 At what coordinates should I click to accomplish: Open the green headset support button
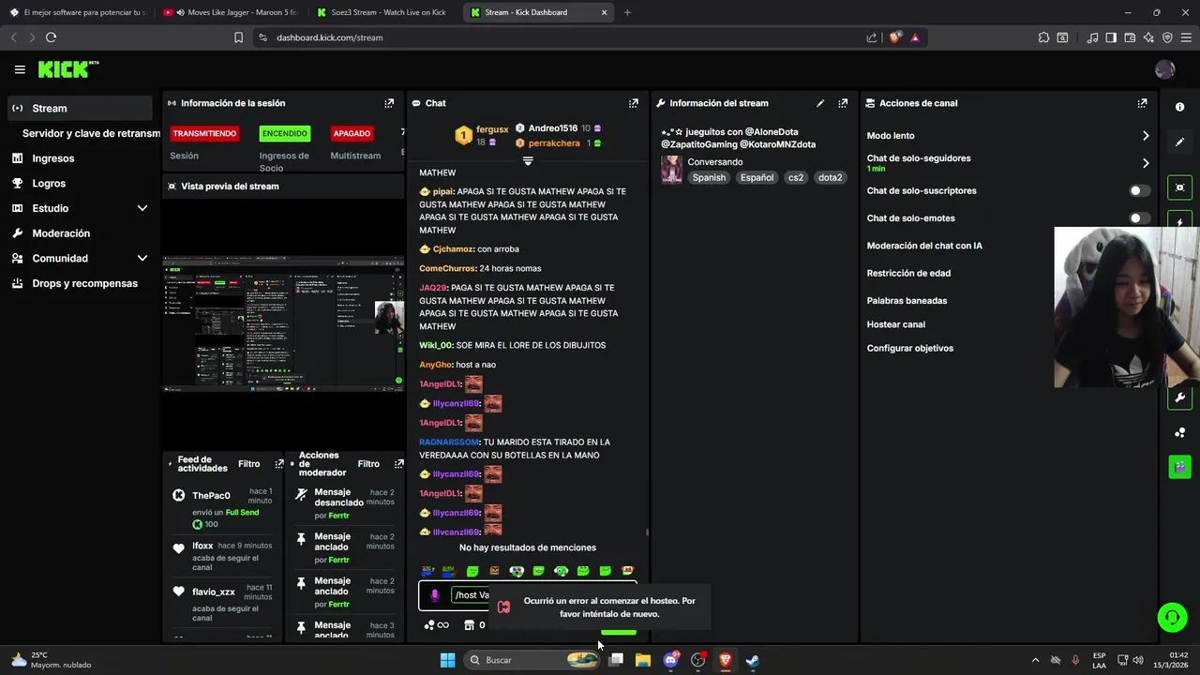pyautogui.click(x=1172, y=617)
